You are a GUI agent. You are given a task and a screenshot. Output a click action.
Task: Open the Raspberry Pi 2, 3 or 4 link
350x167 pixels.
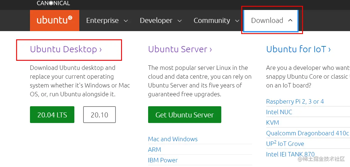point(295,102)
